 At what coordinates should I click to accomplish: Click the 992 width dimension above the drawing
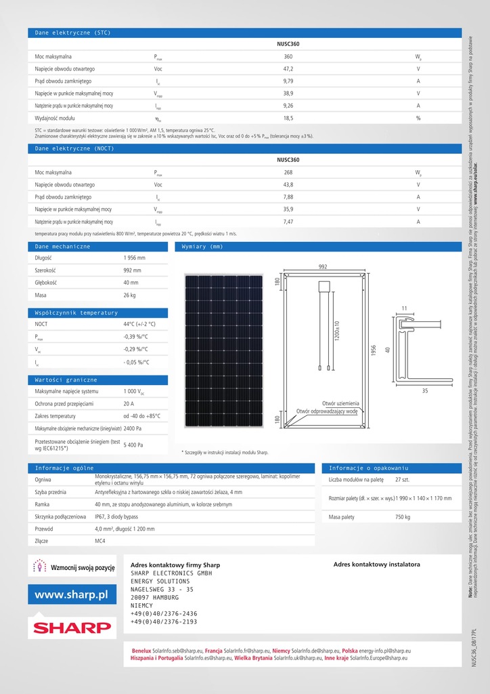(323, 267)
